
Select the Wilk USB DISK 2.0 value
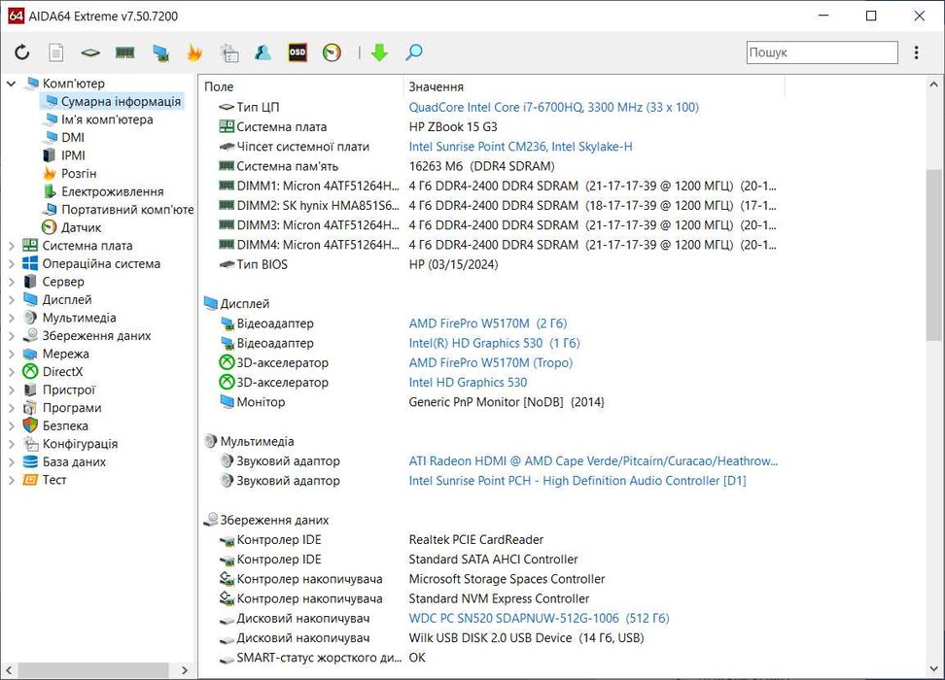click(x=526, y=638)
